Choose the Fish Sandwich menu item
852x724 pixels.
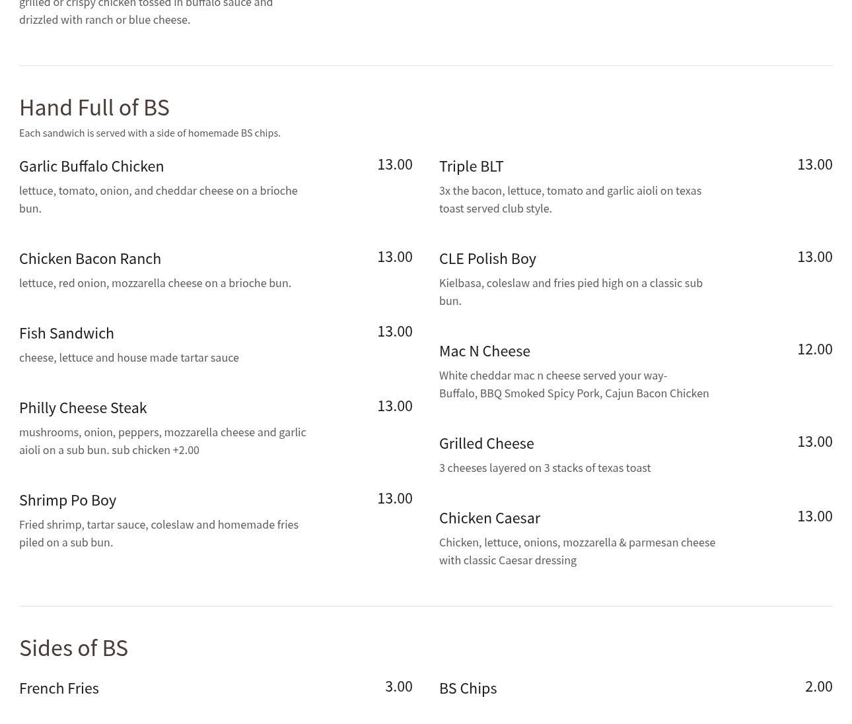[x=66, y=333]
